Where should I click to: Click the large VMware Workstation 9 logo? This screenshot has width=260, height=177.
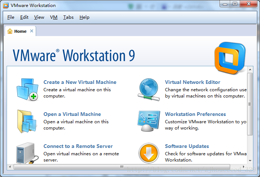[x=230, y=58]
